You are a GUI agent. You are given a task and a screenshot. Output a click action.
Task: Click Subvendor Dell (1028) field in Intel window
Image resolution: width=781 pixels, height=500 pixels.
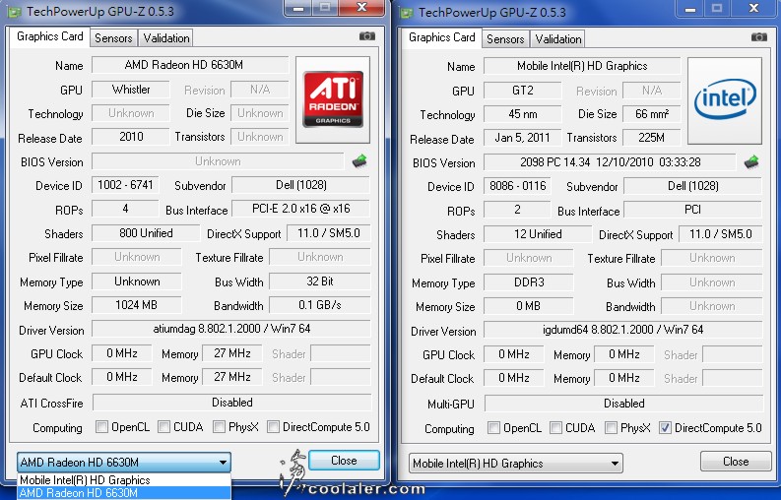[692, 186]
